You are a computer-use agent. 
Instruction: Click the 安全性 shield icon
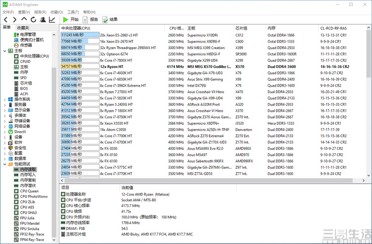(10, 148)
